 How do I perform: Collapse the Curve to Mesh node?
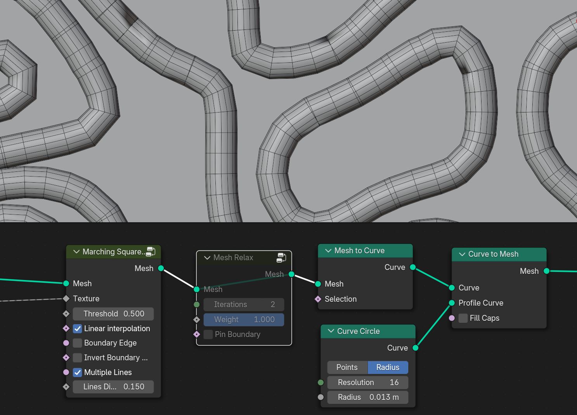click(462, 254)
